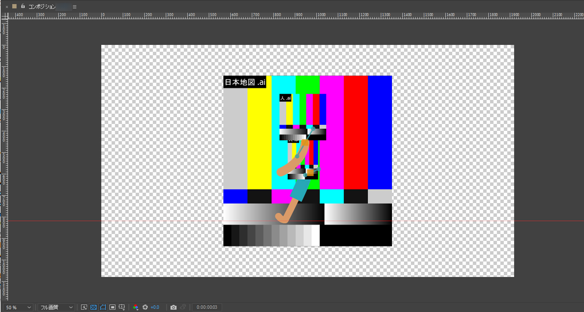Image resolution: width=584 pixels, height=312 pixels.
Task: Take a snapshot with camera icon
Action: [173, 307]
